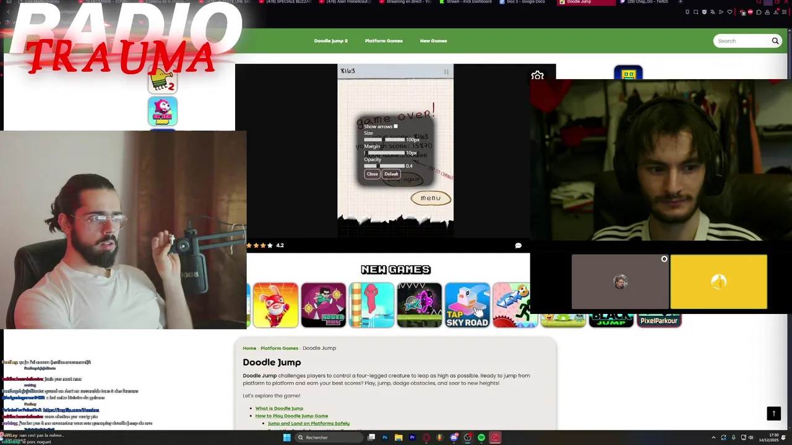Open Opera GX from the taskbar
Image resolution: width=792 pixels, height=445 pixels.
click(x=426, y=438)
